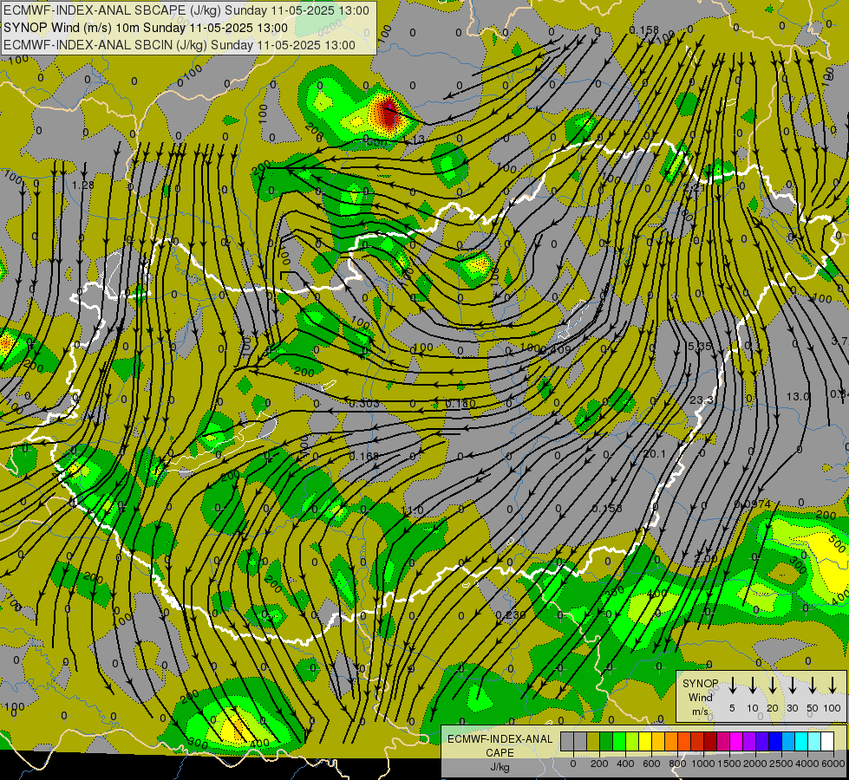
Task: Click the white swatch at the end of the CAPE legend
Action: pos(828,741)
